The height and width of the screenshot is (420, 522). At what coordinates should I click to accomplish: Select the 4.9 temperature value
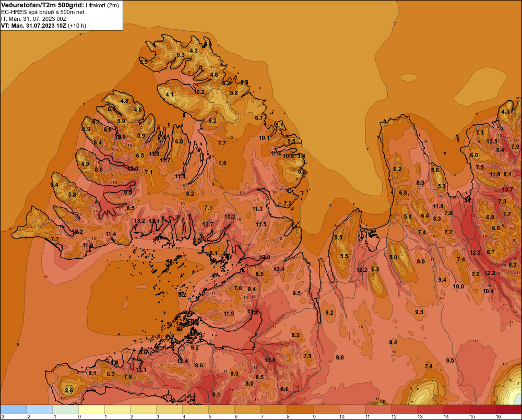point(85,164)
